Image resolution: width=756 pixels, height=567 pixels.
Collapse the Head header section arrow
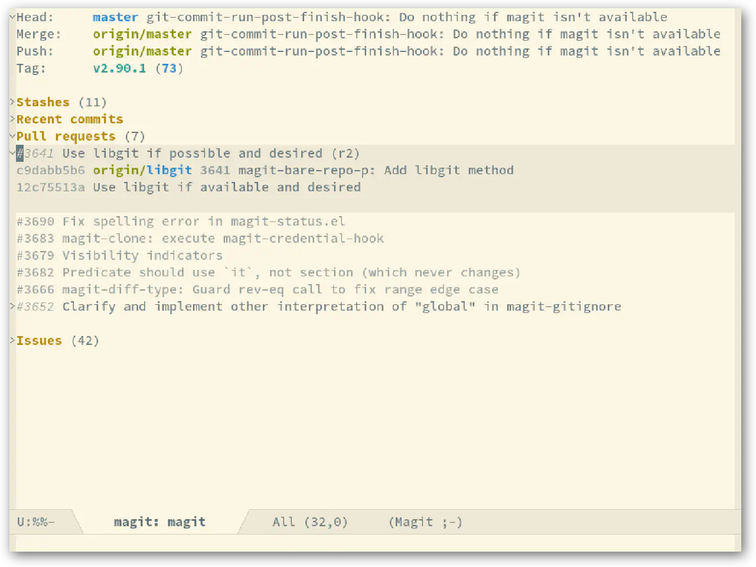tap(12, 17)
